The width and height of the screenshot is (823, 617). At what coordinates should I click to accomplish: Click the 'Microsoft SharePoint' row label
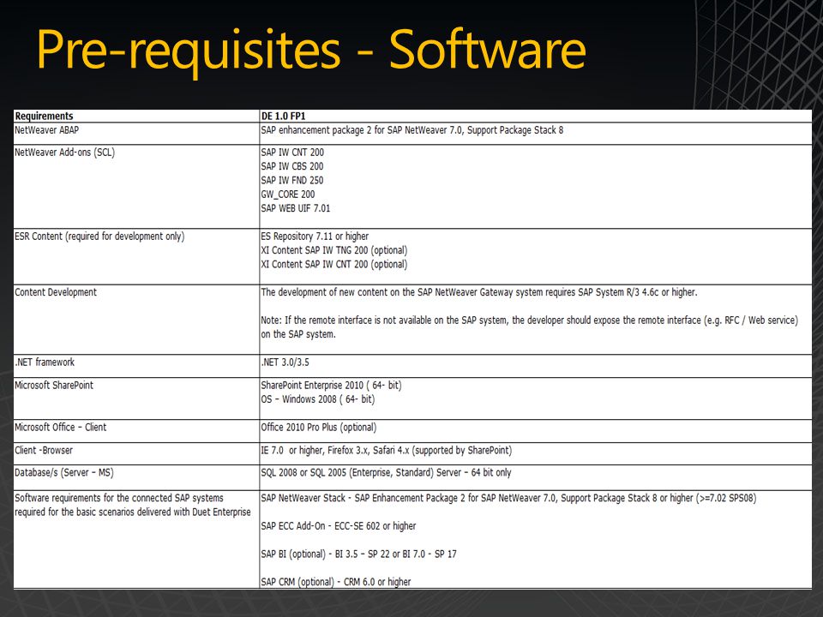pyautogui.click(x=54, y=386)
